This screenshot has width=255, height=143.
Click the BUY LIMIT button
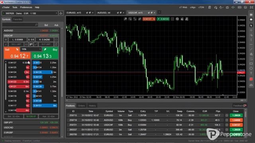[x=46, y=44]
